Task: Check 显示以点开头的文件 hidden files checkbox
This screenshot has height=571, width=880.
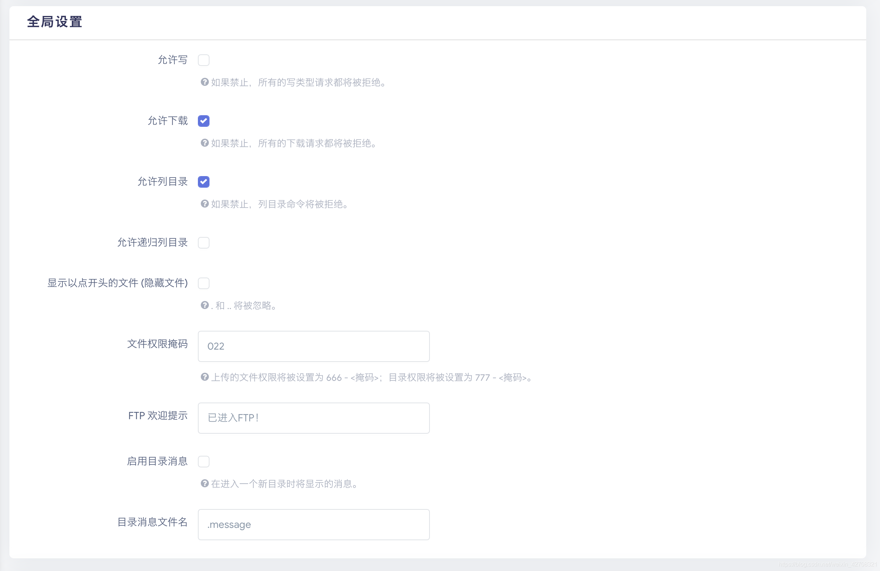Action: (204, 283)
